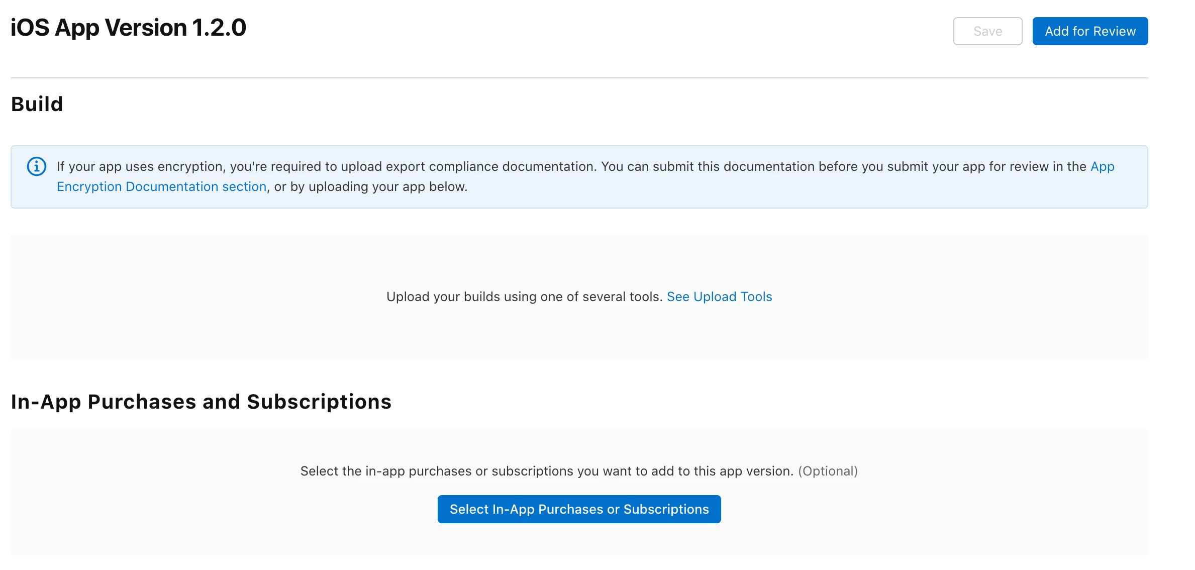1195x570 pixels.
Task: Click the info icon in encryption notice
Action: pyautogui.click(x=36, y=166)
